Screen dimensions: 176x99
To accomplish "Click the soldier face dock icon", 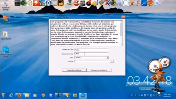I will (x=82, y=3).
